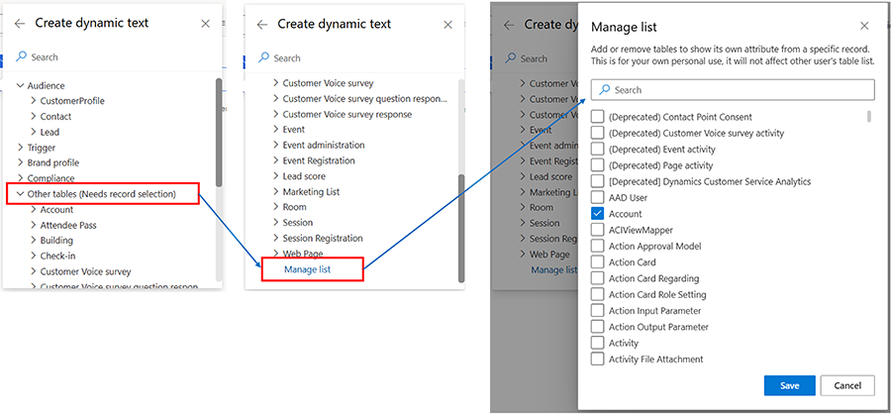The width and height of the screenshot is (891, 414).
Task: Click the search icon in middle panel
Action: 263,58
